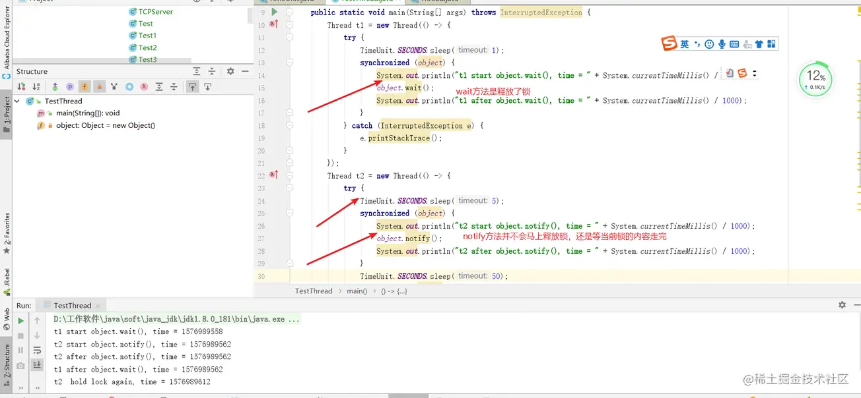
Task: Show more console actions, right chevrons
Action: click(38, 388)
